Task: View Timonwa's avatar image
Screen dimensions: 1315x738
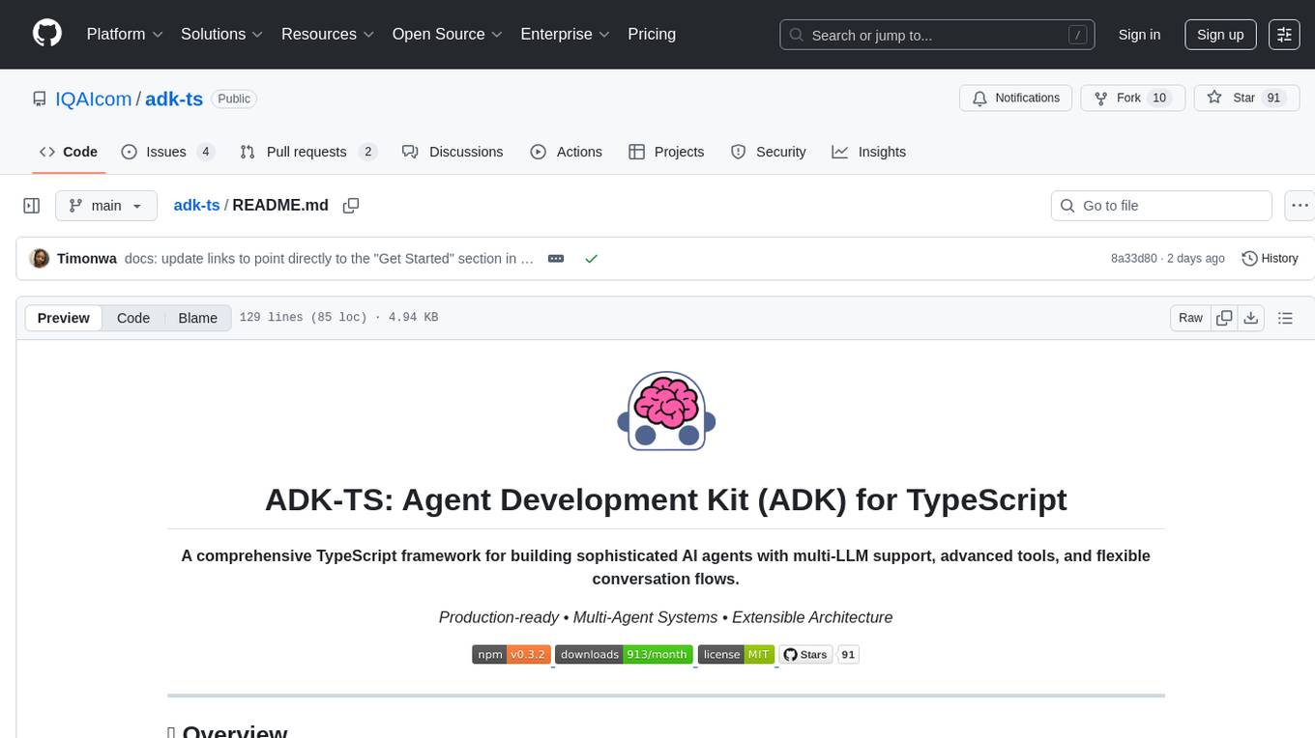Action: (x=40, y=259)
